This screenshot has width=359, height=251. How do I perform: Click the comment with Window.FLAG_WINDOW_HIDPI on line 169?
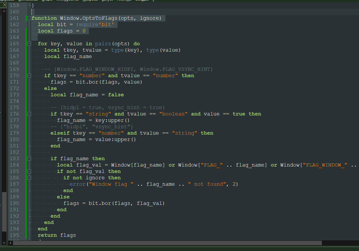(129, 69)
